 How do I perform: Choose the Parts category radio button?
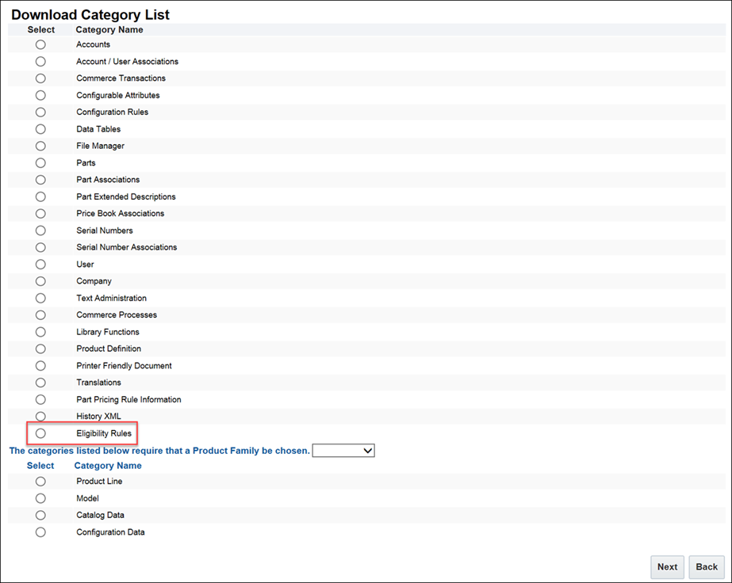pos(40,162)
